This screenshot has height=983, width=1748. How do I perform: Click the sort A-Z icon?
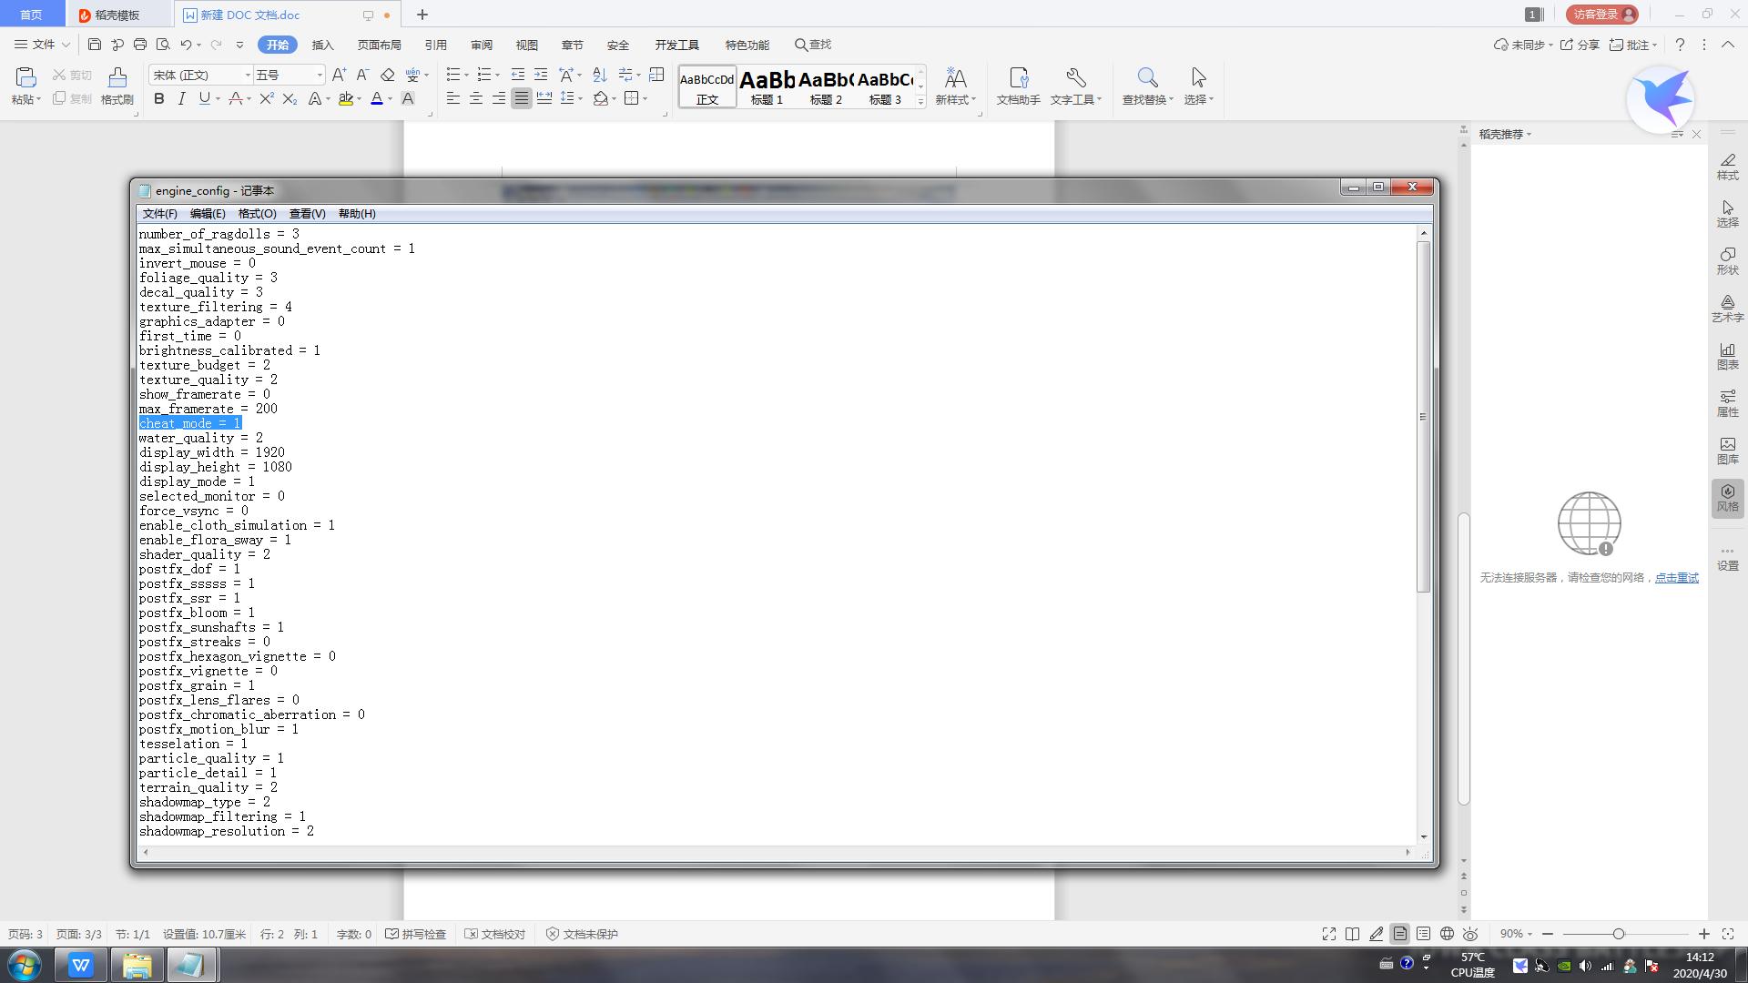point(599,75)
